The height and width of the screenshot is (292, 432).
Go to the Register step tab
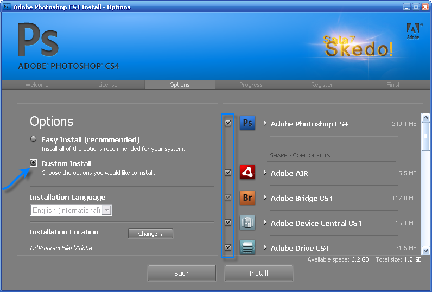322,85
